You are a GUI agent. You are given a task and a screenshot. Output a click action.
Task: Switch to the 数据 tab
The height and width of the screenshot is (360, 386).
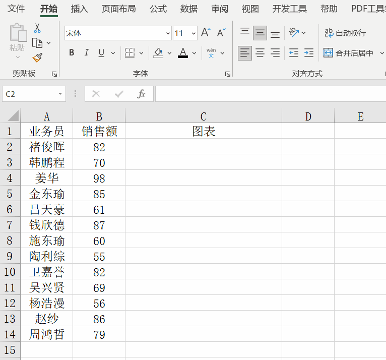[189, 9]
